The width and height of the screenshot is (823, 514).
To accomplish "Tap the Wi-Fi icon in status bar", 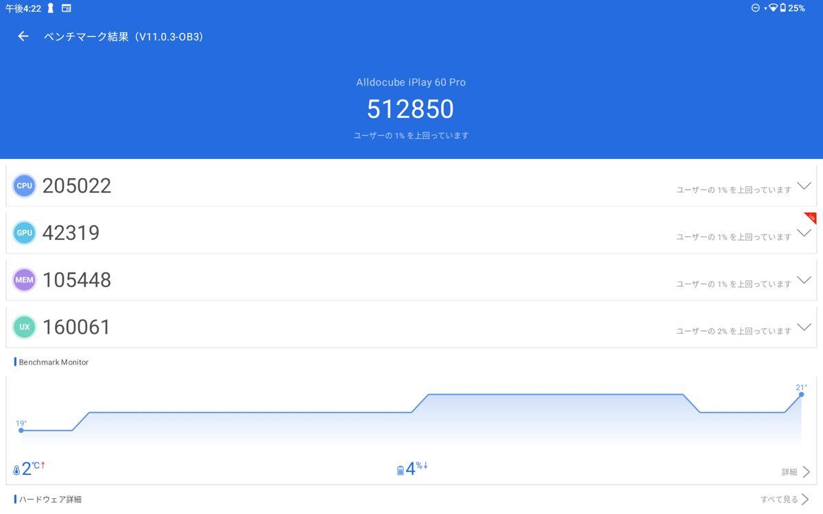I will [773, 8].
